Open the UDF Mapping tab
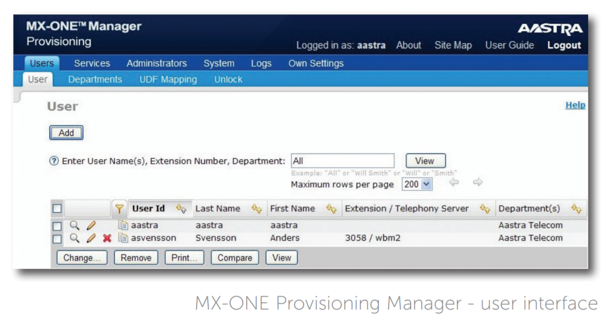 coord(168,79)
